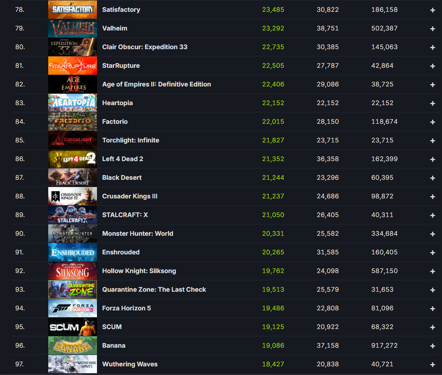Image resolution: width=442 pixels, height=375 pixels.
Task: Expand the plus icon for Valheim row
Action: 432,29
